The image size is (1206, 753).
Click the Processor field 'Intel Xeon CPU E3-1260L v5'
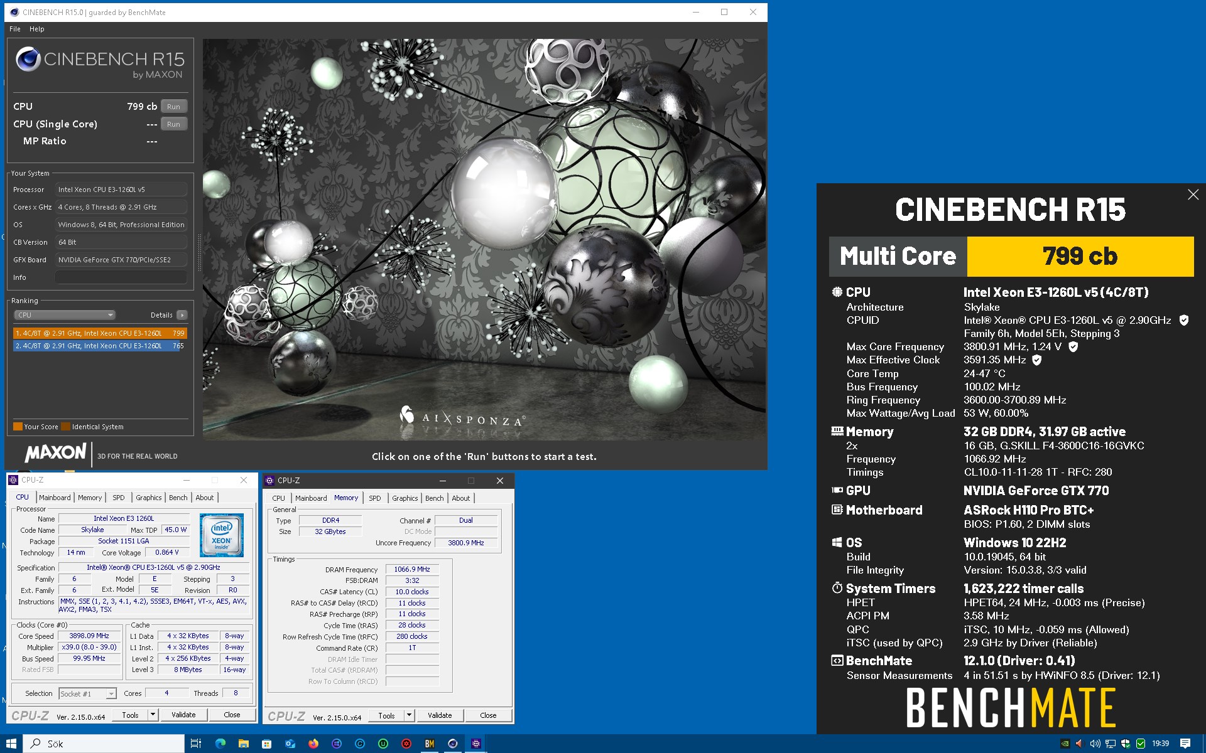click(x=122, y=190)
